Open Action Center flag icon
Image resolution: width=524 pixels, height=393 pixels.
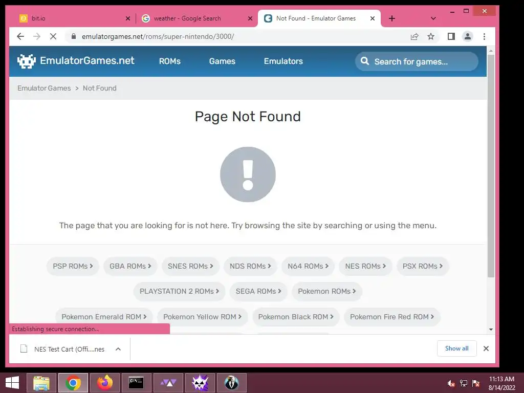[x=475, y=383]
